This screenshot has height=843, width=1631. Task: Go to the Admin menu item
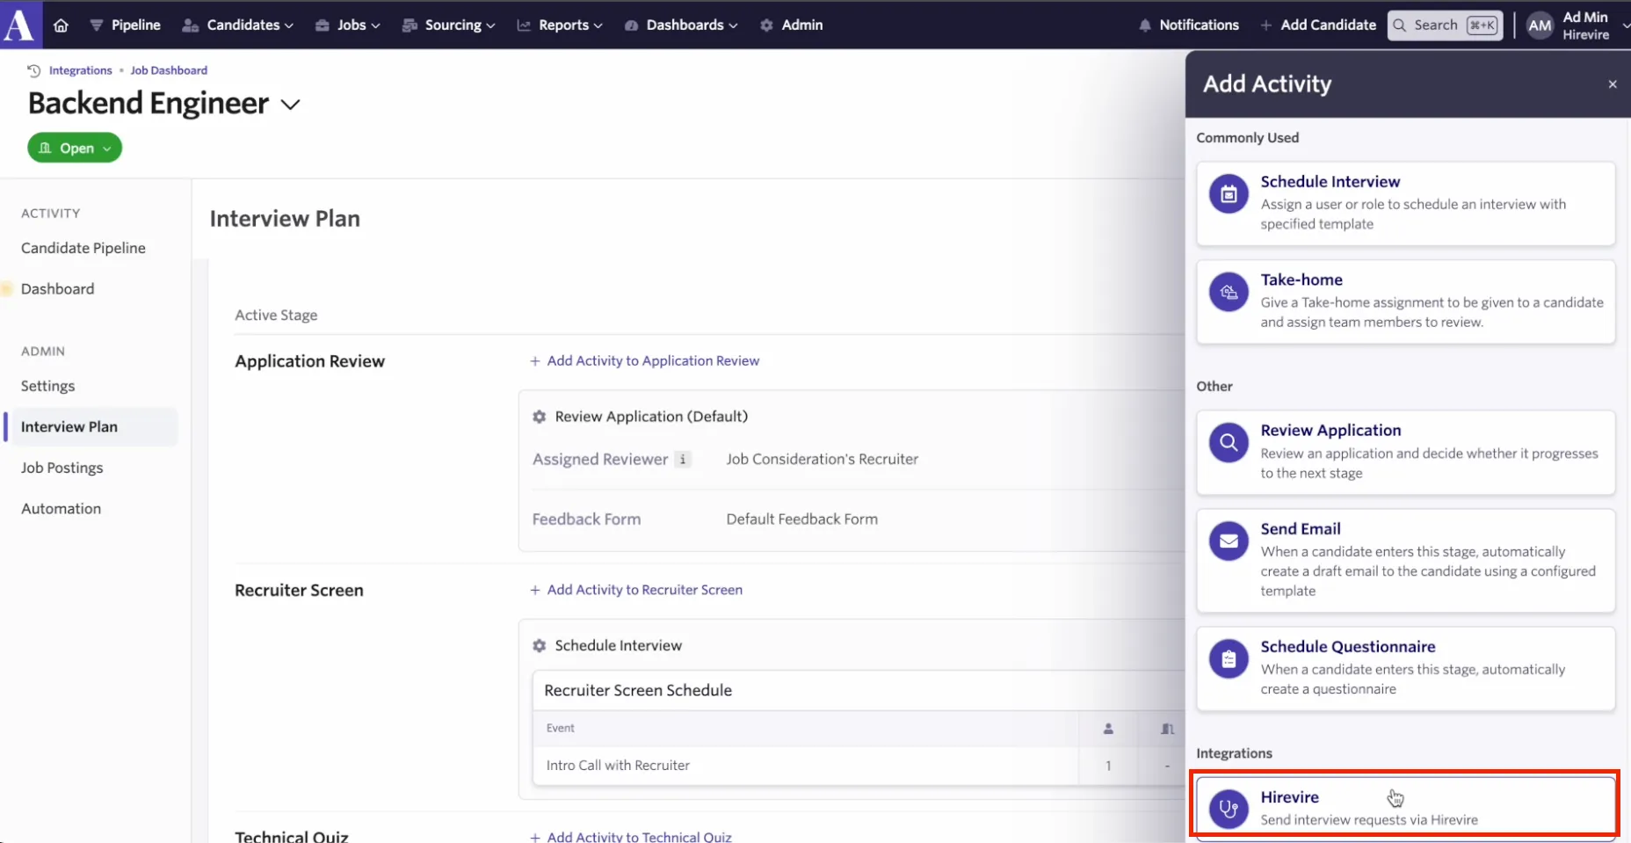click(792, 25)
